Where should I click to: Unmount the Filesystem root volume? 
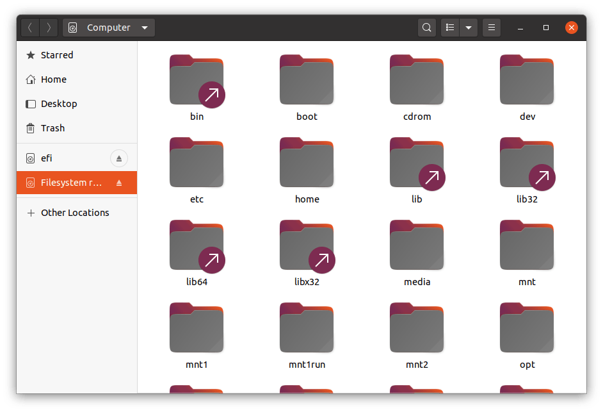coord(119,183)
